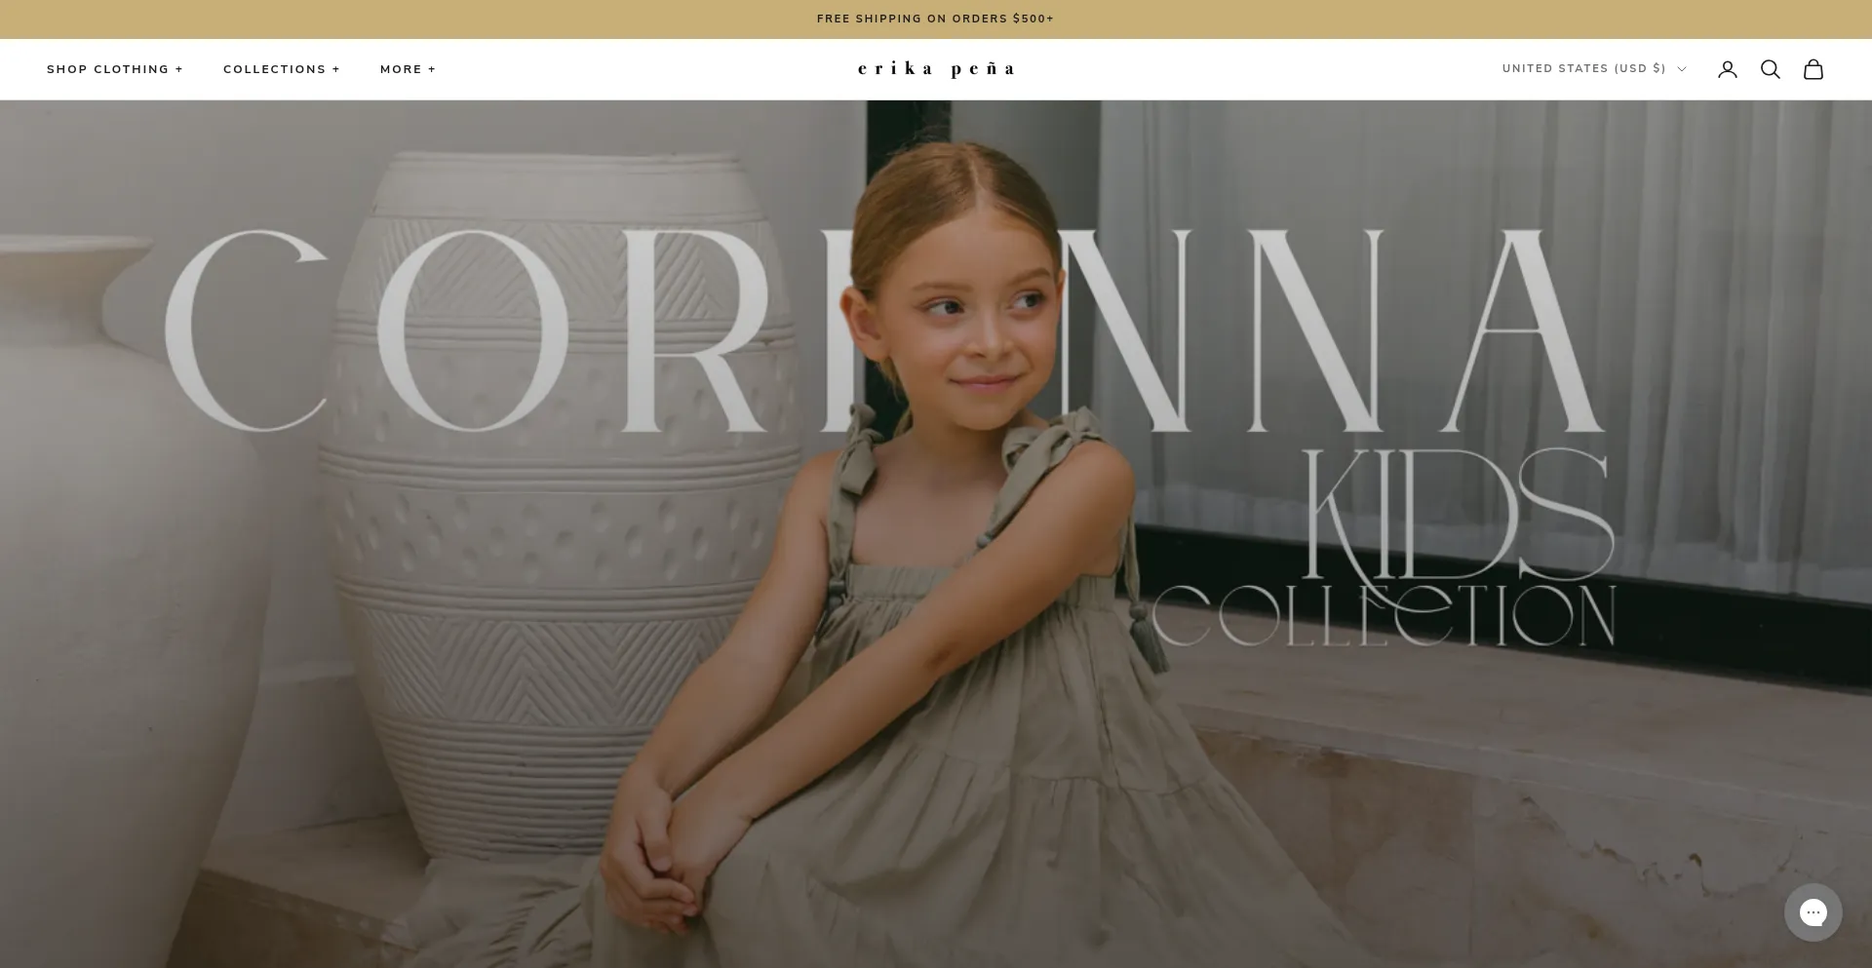Click the plus sign beside More
The height and width of the screenshot is (968, 1872).
point(432,69)
